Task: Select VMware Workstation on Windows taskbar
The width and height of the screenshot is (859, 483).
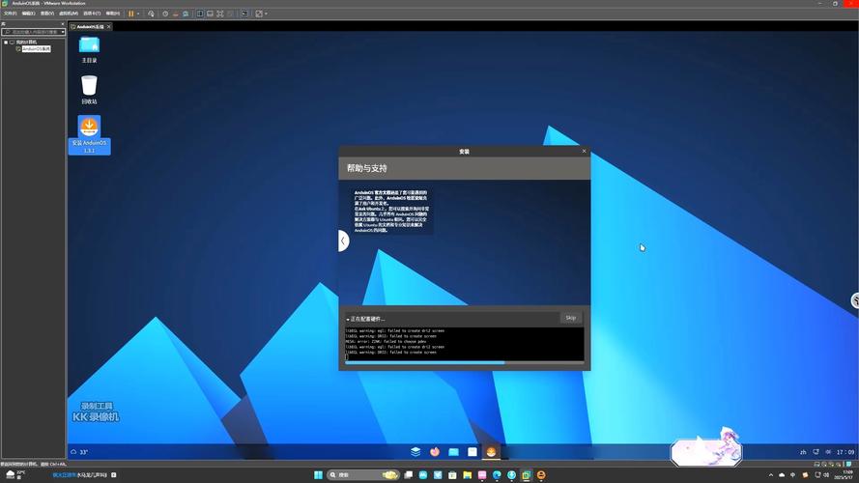Action: pos(527,474)
